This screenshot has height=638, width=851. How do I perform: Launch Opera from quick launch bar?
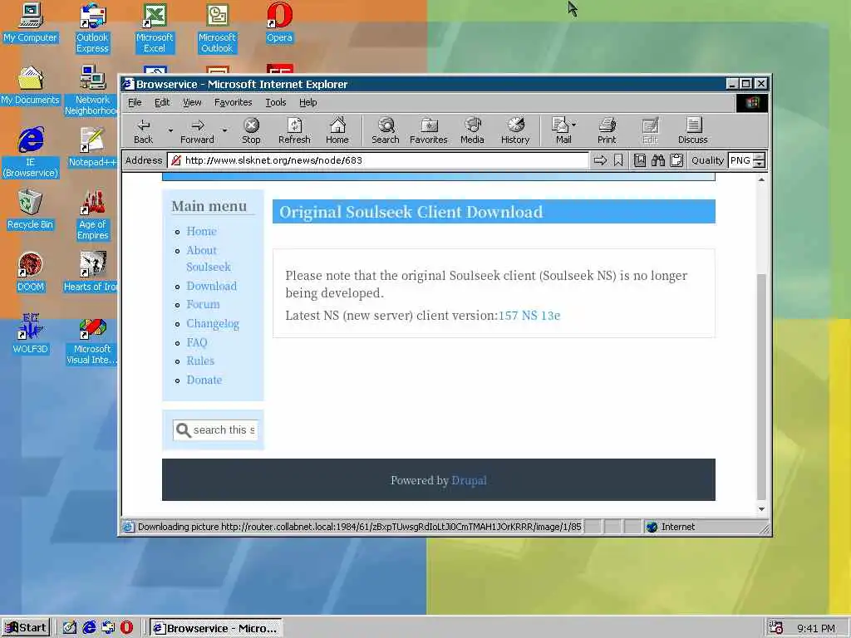(x=126, y=628)
